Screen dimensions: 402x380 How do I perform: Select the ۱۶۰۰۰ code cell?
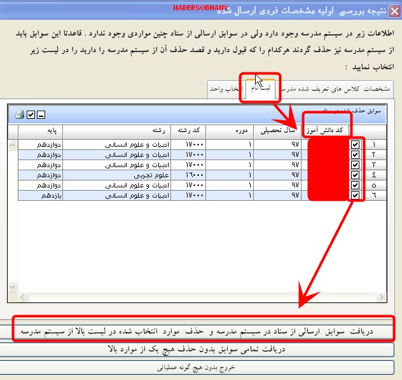(x=188, y=175)
